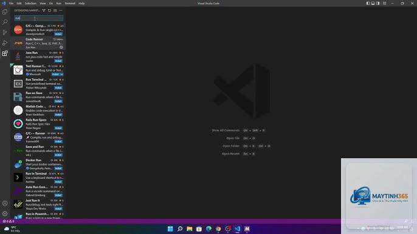Click the errors and warnings status indicator
The image size is (417, 234).
9,221
